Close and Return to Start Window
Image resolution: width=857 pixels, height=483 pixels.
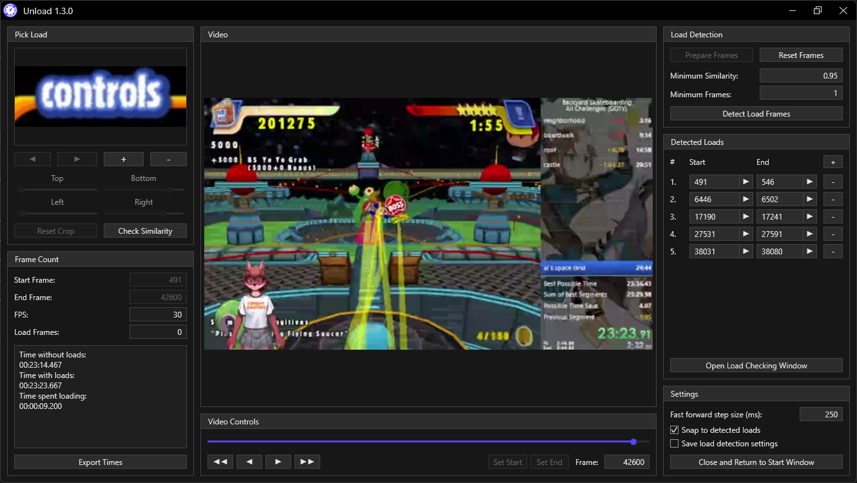[x=756, y=462]
